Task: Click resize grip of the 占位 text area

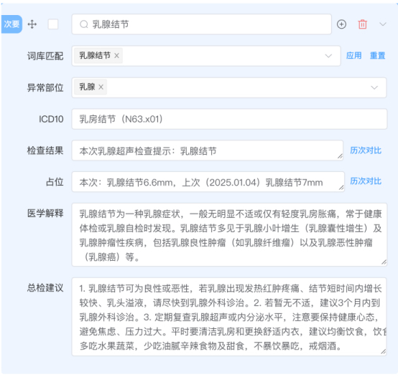Action: [x=341, y=188]
